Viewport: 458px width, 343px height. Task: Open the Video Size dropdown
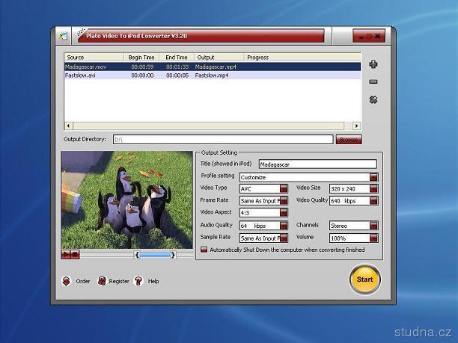pyautogui.click(x=373, y=189)
